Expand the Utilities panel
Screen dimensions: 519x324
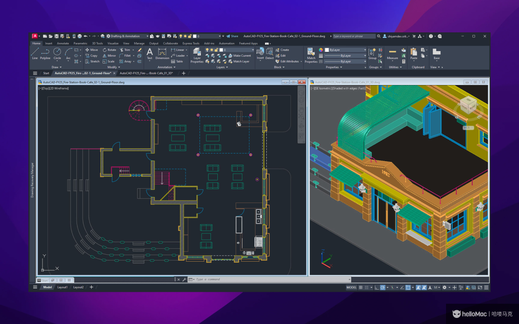pyautogui.click(x=395, y=67)
